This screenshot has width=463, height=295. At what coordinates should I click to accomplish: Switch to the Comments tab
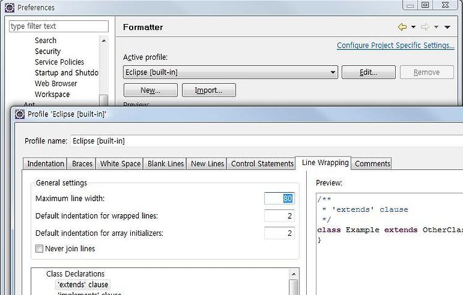click(372, 164)
